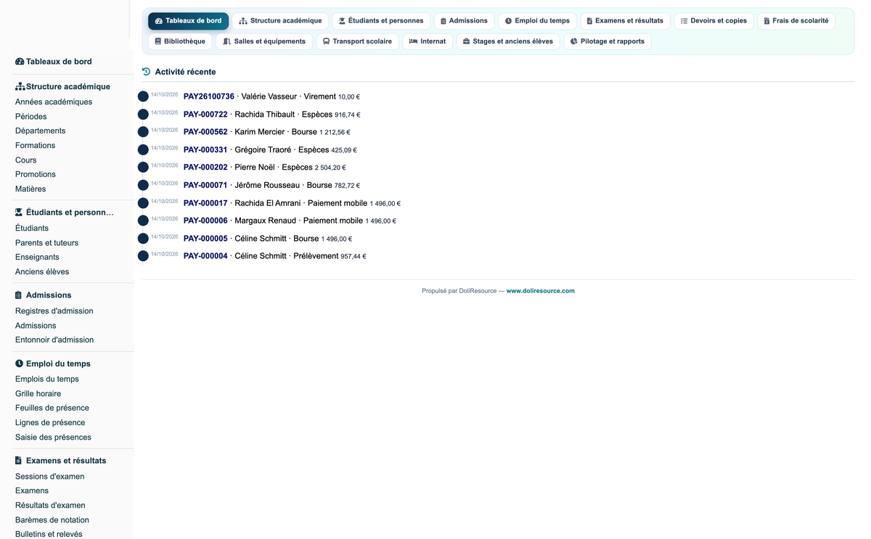Click timeline dot for PAY-000331

tap(143, 150)
